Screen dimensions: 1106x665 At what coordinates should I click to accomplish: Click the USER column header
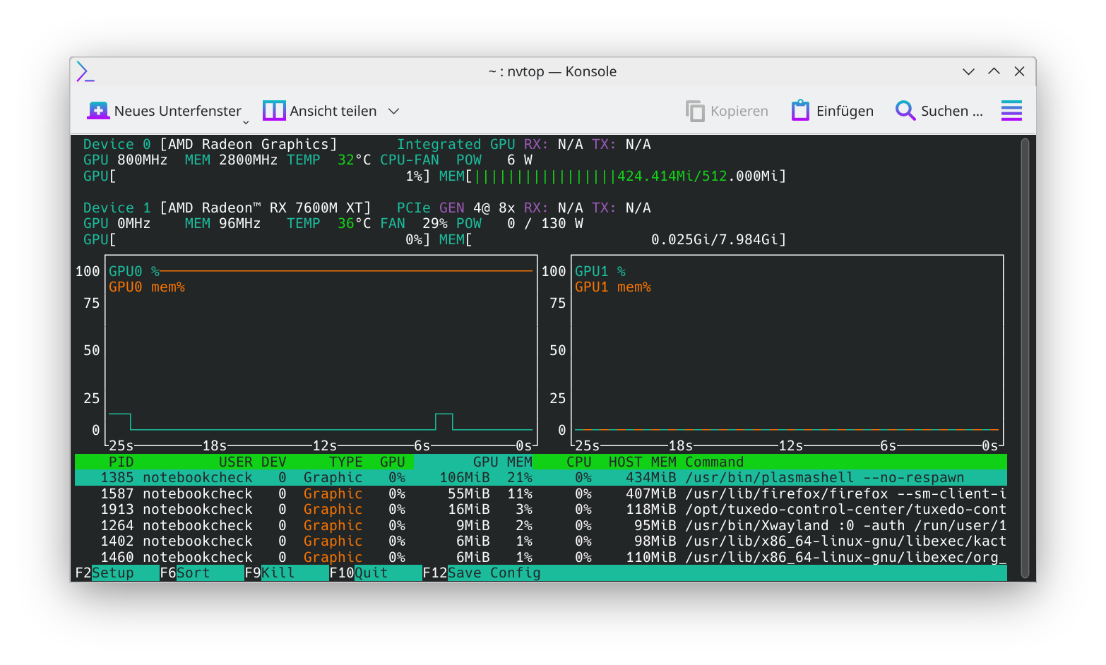236,462
